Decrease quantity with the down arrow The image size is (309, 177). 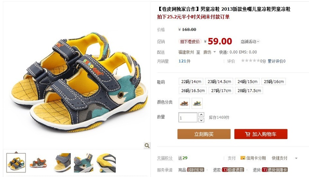click(201, 120)
